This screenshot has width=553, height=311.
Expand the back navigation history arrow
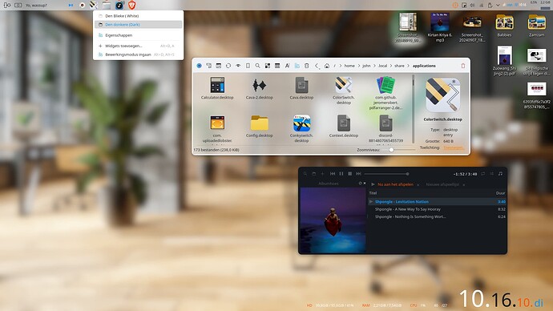pos(317,66)
